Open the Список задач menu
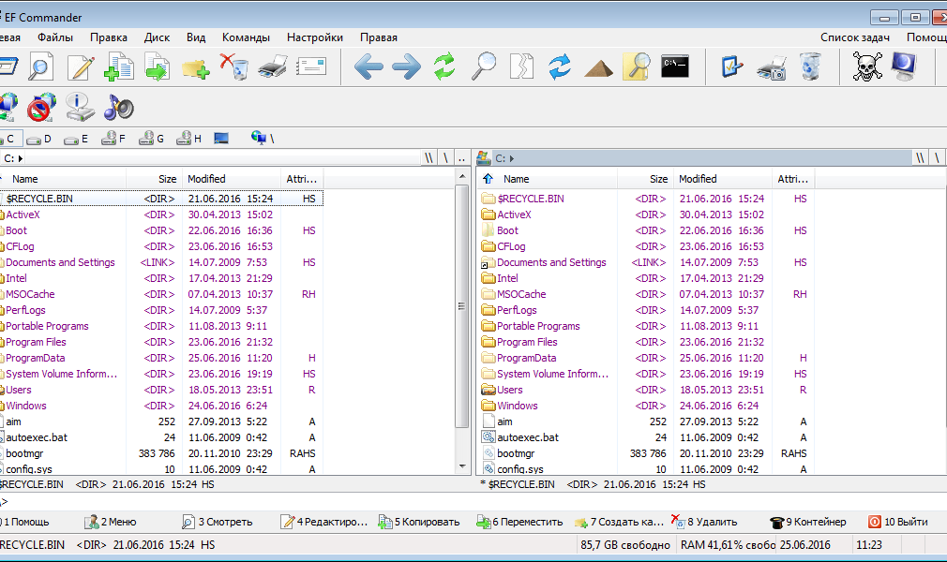 point(854,37)
